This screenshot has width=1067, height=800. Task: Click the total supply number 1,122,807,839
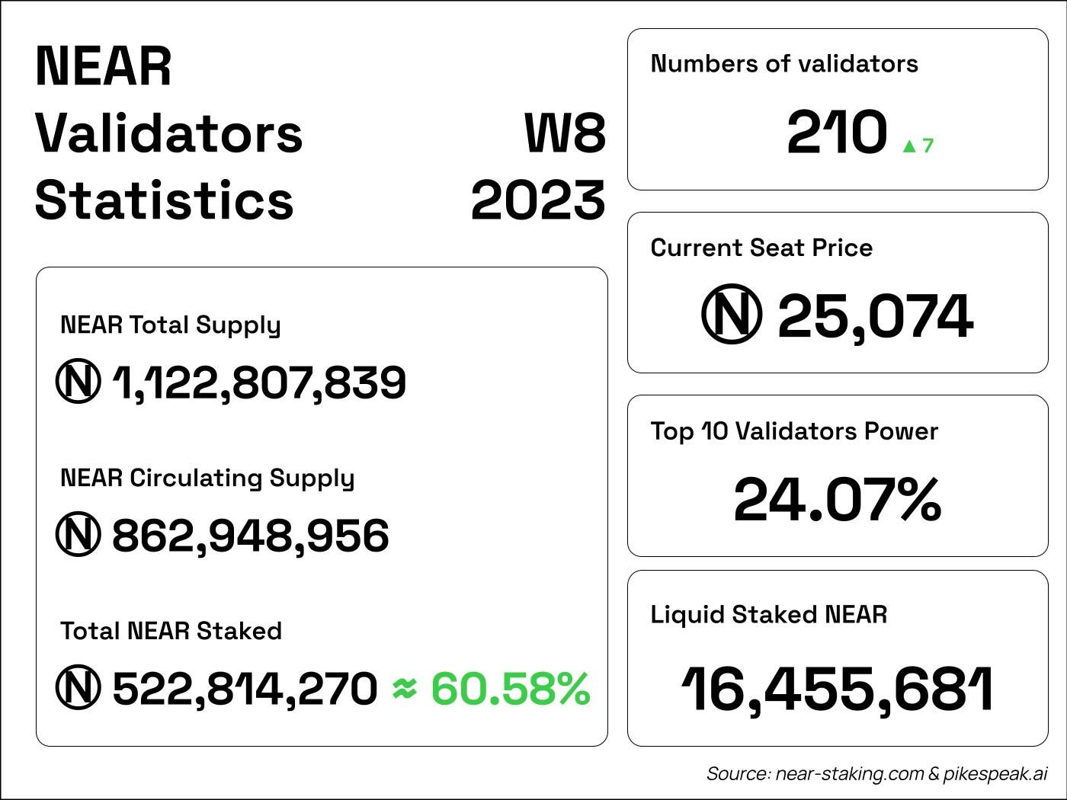tap(259, 382)
